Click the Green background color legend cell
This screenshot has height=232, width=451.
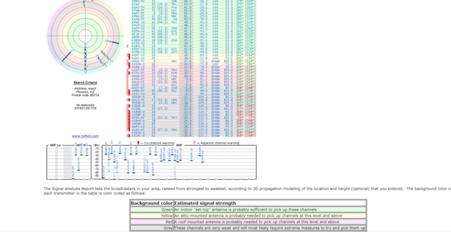(152, 209)
